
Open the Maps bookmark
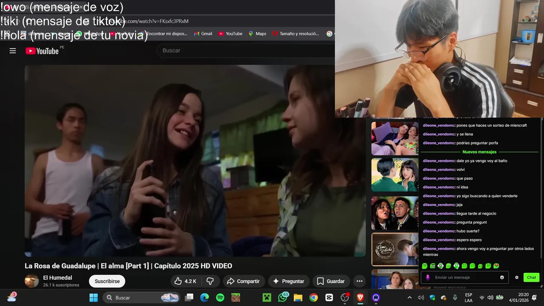(257, 34)
